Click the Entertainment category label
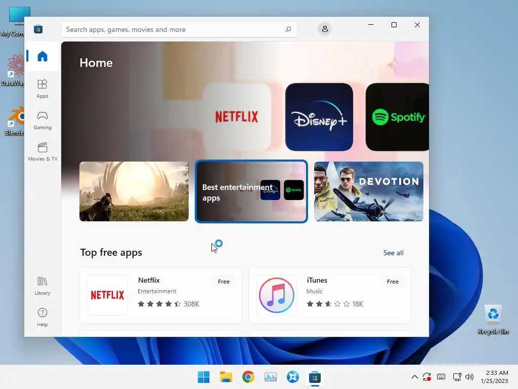This screenshot has width=518, height=389. click(157, 291)
